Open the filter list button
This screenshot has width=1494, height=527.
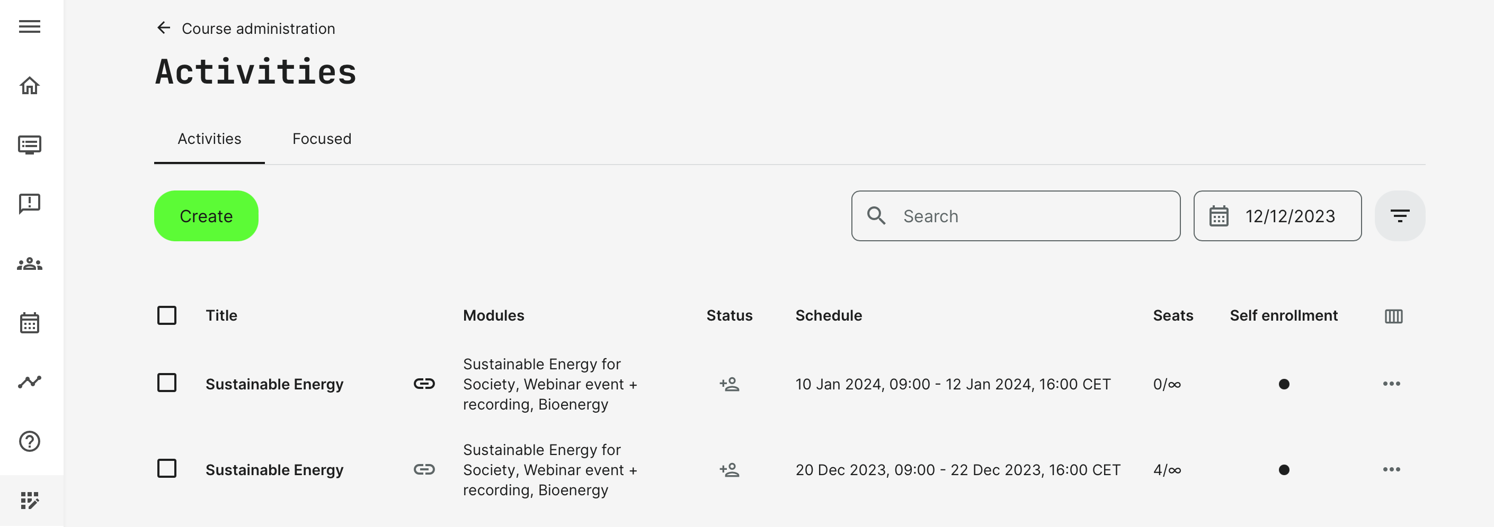tap(1399, 216)
